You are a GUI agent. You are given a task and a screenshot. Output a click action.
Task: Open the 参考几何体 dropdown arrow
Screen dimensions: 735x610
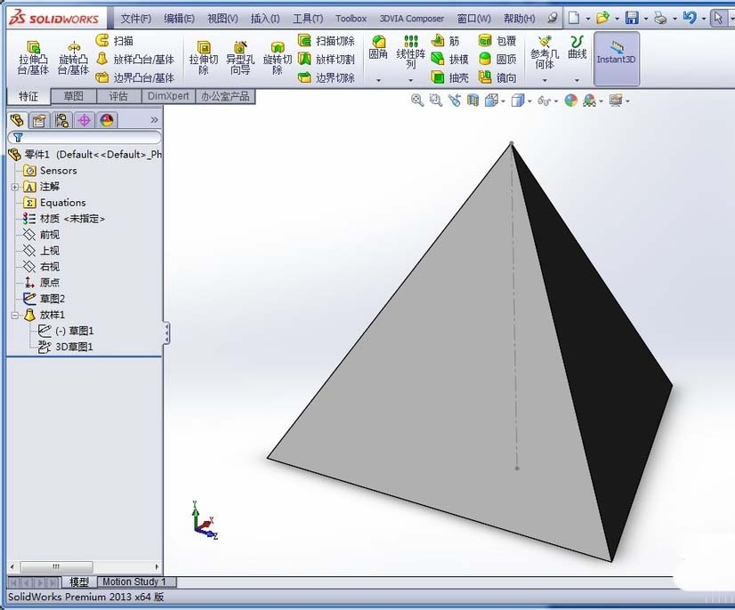[543, 78]
